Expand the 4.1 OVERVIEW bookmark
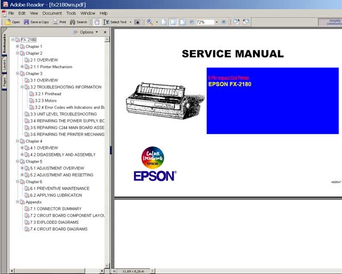This screenshot has width=342, height=274. point(22,148)
